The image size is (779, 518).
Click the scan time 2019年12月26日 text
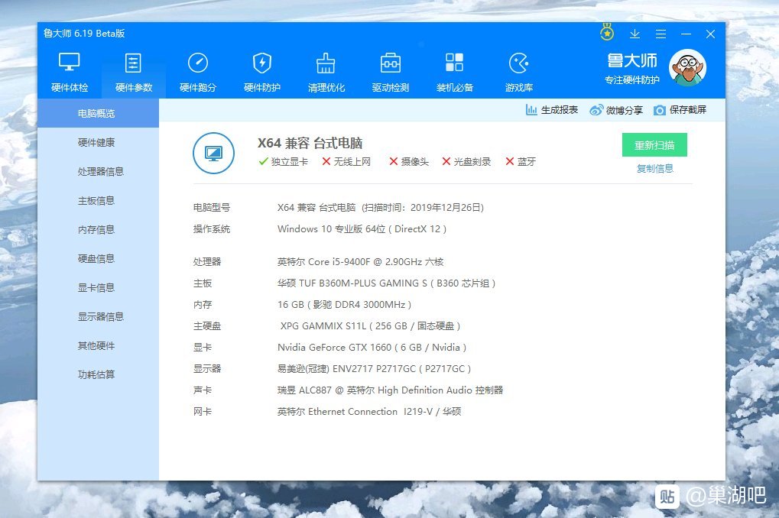coord(423,207)
